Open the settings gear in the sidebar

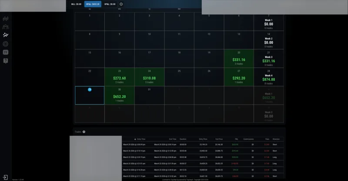(x=6, y=44)
